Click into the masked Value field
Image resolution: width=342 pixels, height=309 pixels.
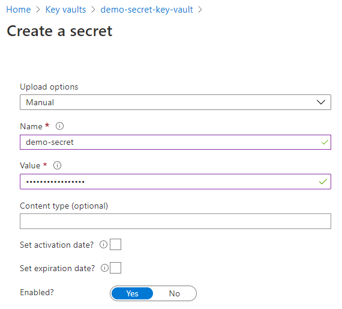click(x=175, y=182)
